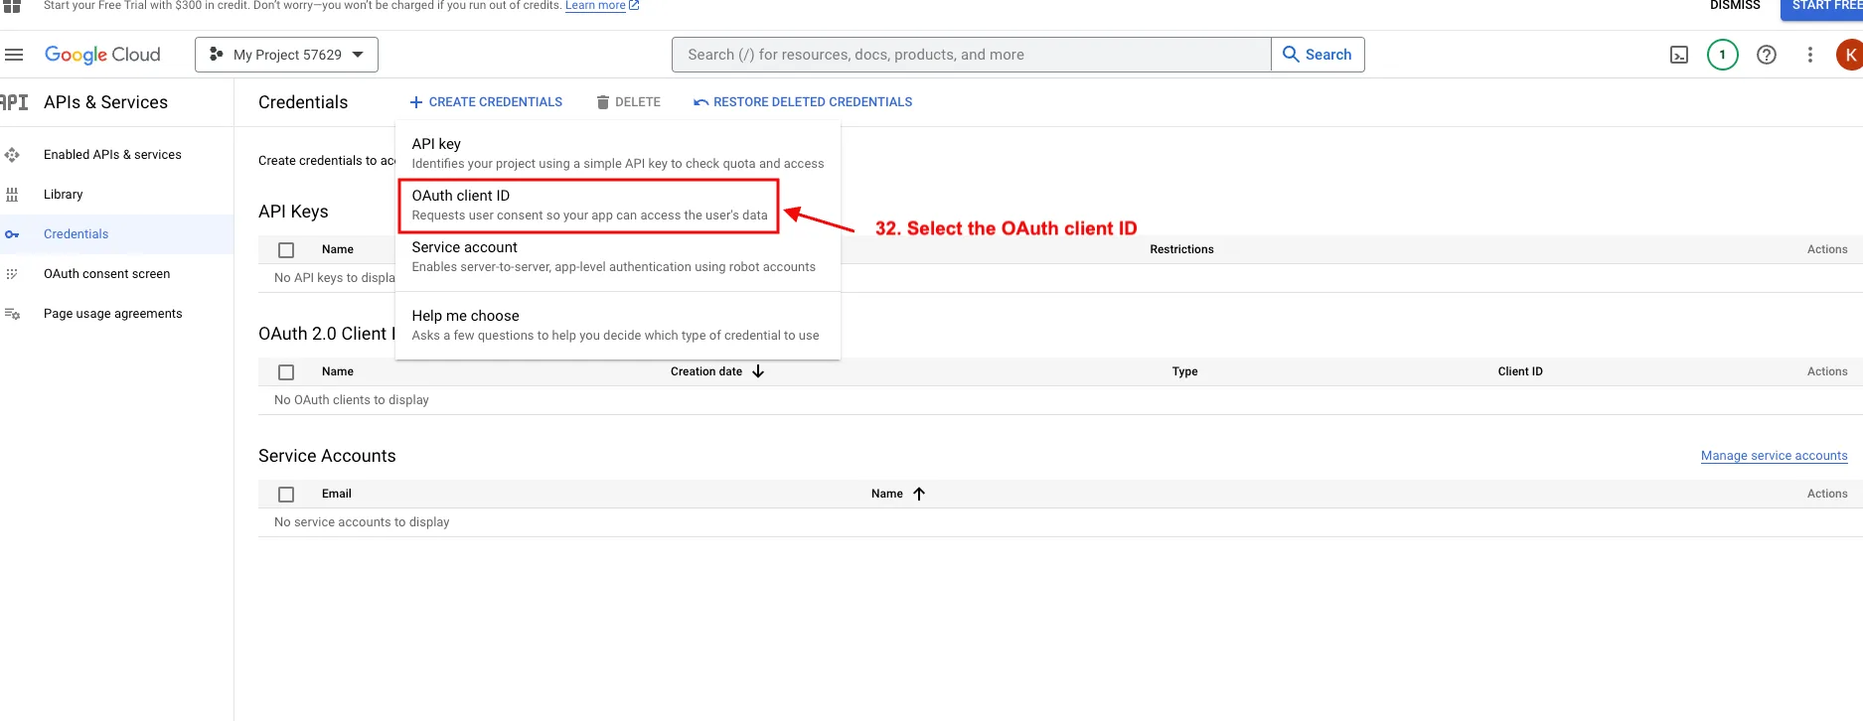The width and height of the screenshot is (1863, 721).
Task: Click the DELETE trash button
Action: tap(628, 102)
